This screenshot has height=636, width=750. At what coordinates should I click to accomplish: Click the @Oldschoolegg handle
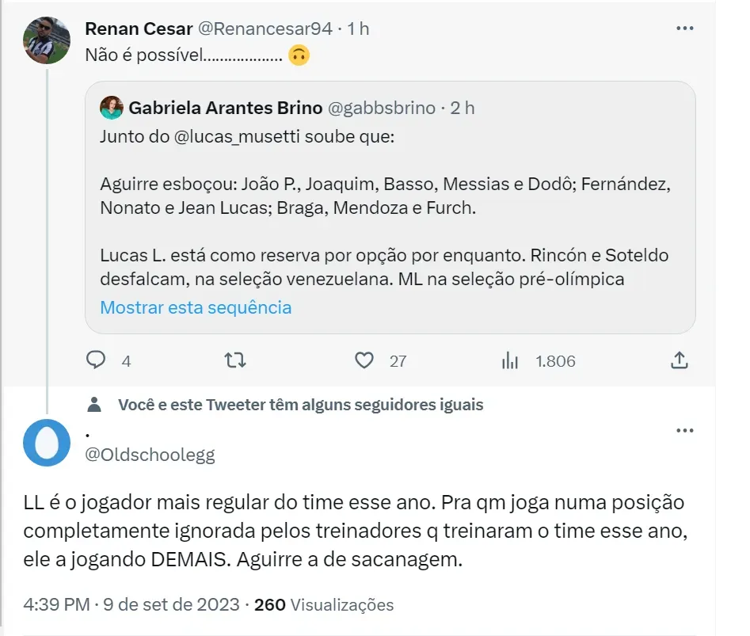pyautogui.click(x=150, y=455)
